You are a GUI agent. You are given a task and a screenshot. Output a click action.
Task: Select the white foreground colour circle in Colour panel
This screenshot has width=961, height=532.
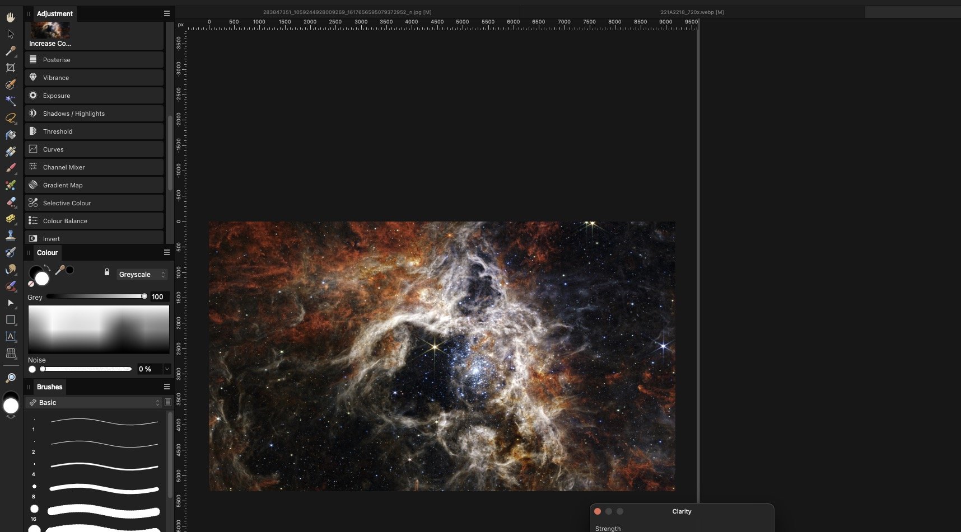coord(42,279)
